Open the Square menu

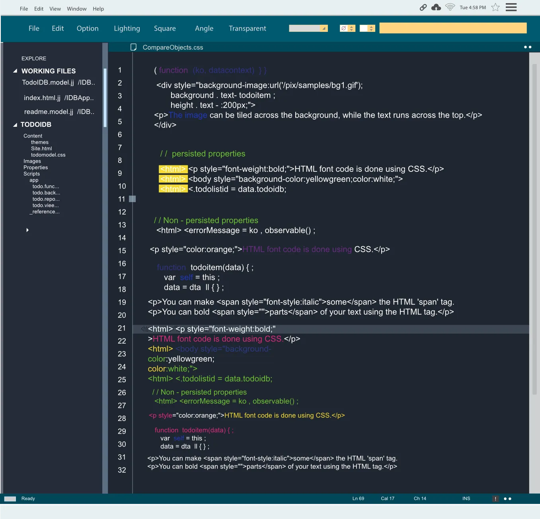[x=165, y=28]
